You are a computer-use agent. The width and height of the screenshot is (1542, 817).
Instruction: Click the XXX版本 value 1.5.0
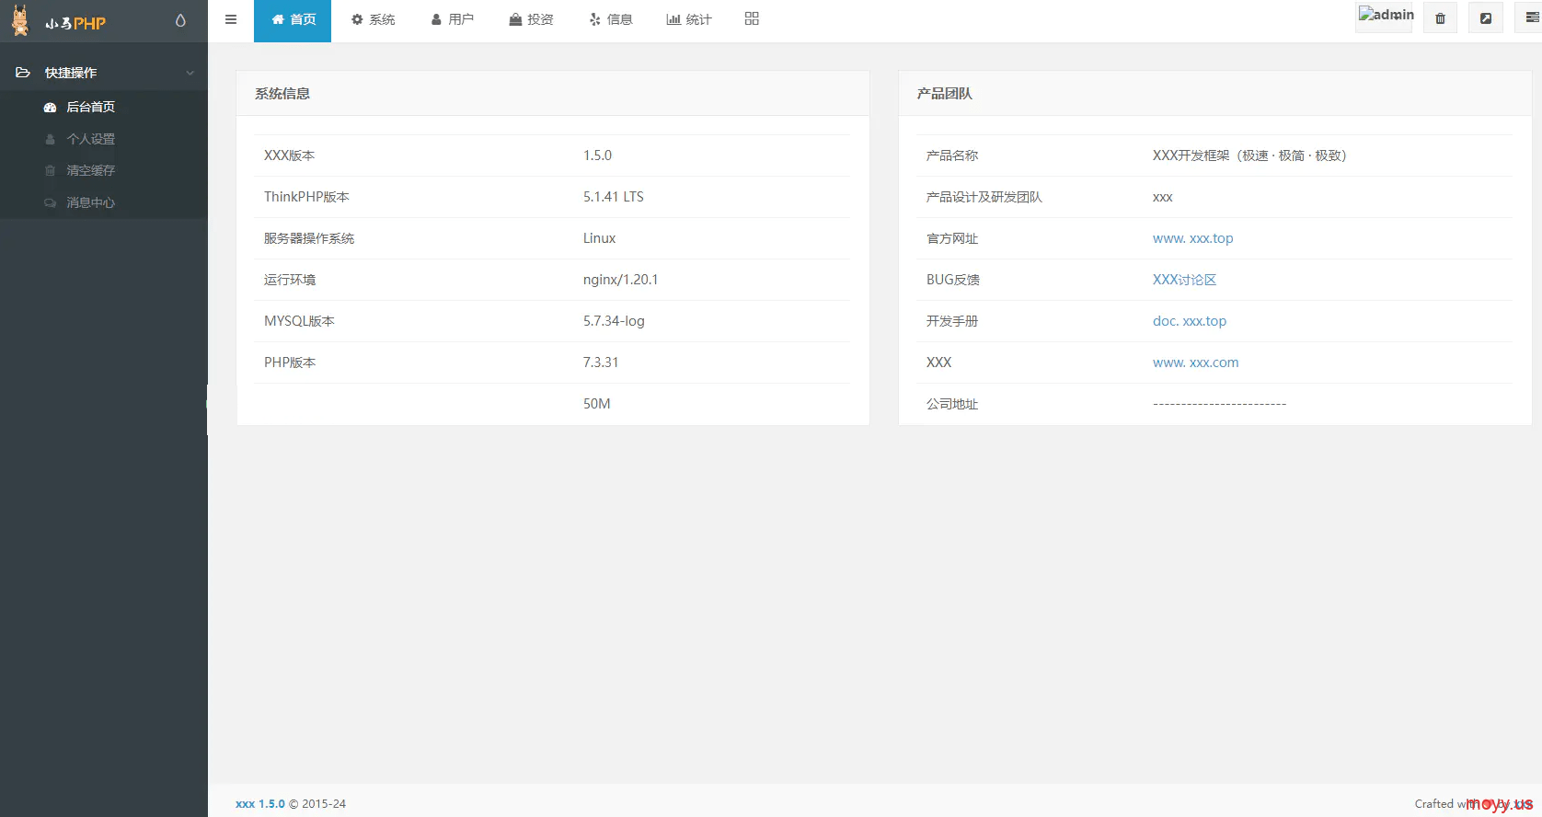[x=597, y=155]
